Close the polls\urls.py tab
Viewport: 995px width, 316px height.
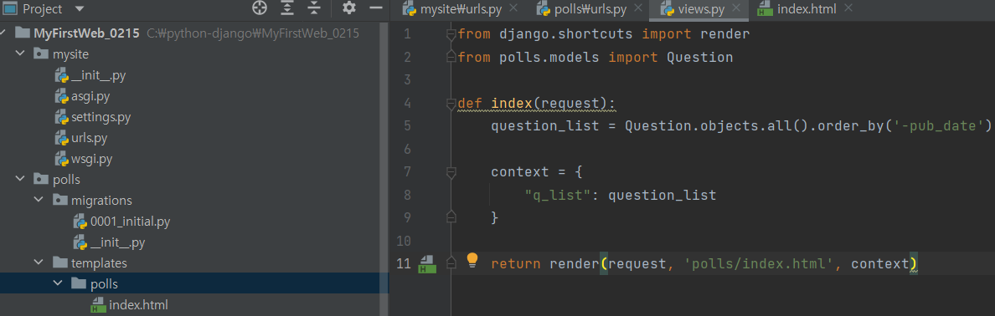tap(637, 8)
